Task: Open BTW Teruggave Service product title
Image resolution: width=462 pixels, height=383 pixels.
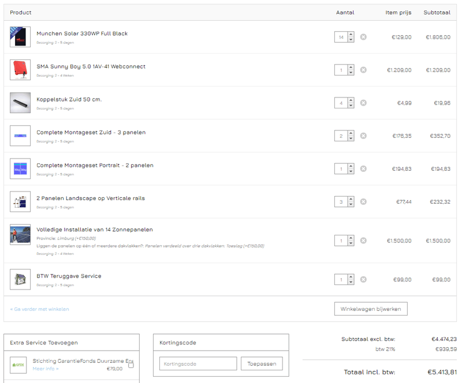Action: [69, 276]
